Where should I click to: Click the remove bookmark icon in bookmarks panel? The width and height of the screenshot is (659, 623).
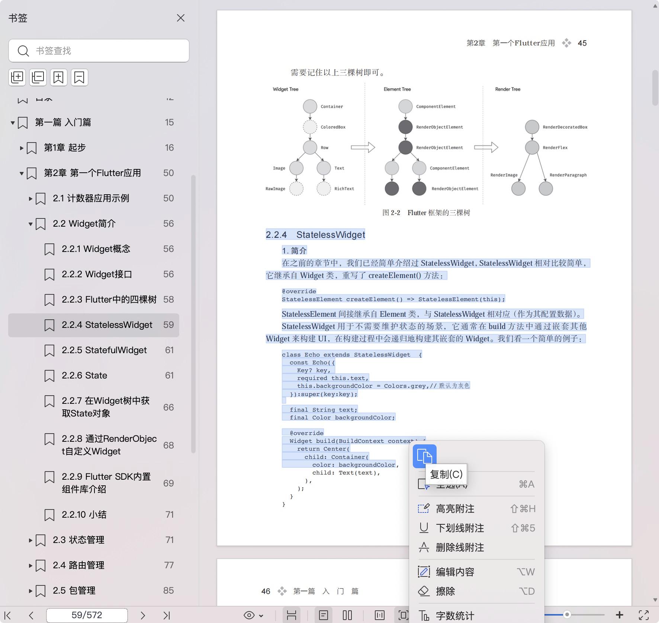click(79, 77)
